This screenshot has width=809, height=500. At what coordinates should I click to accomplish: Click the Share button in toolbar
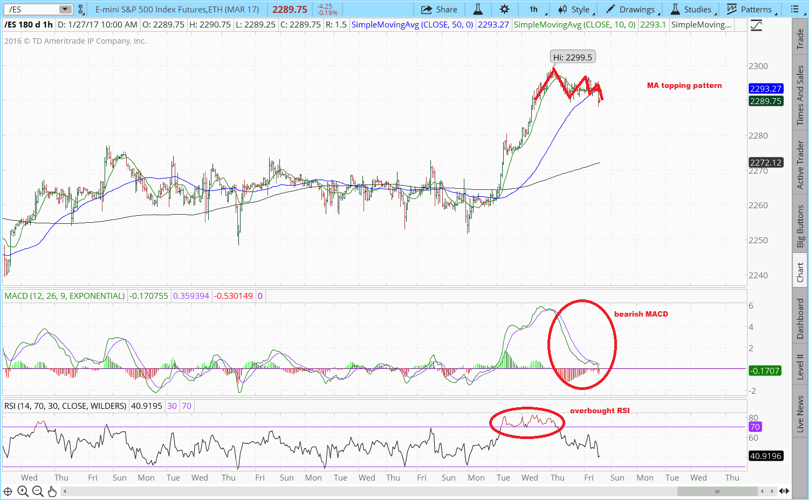(439, 9)
